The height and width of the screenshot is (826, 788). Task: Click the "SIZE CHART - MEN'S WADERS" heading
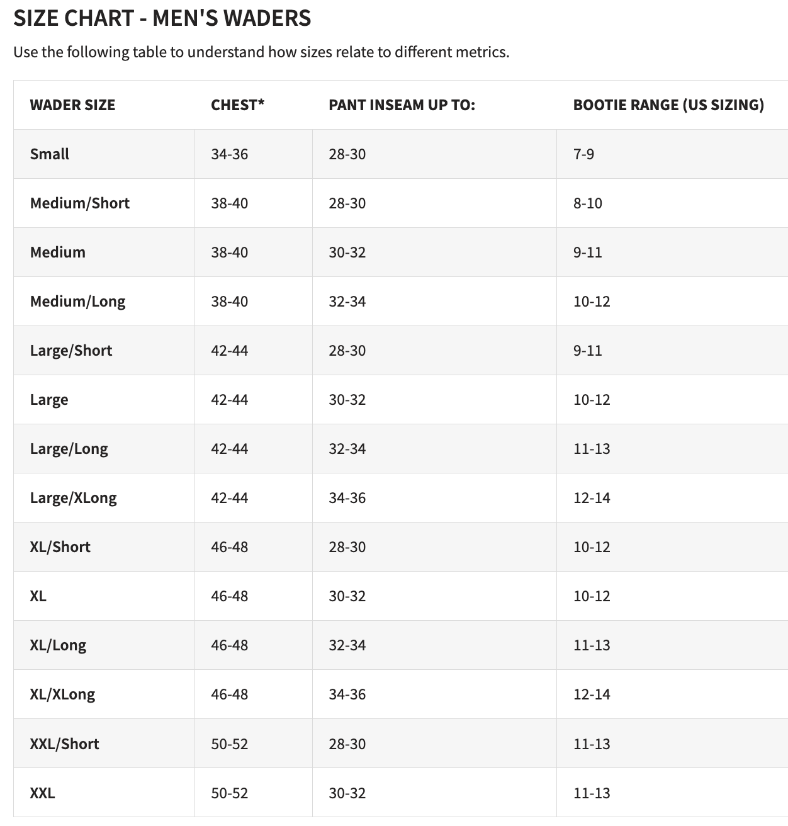162,18
